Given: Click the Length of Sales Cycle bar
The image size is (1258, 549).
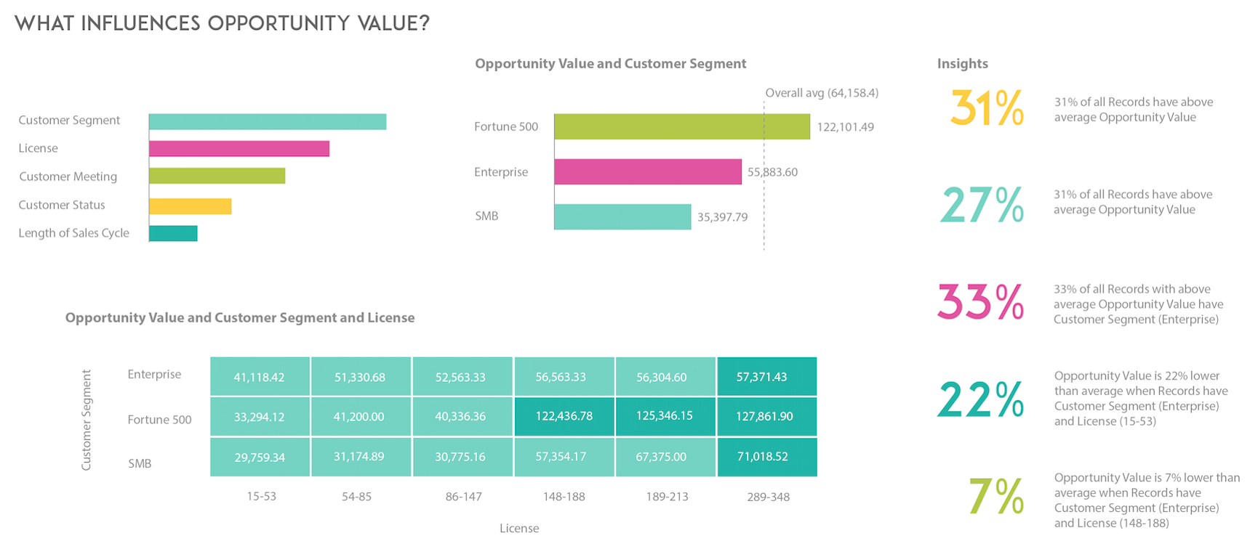Looking at the screenshot, I should 173,233.
